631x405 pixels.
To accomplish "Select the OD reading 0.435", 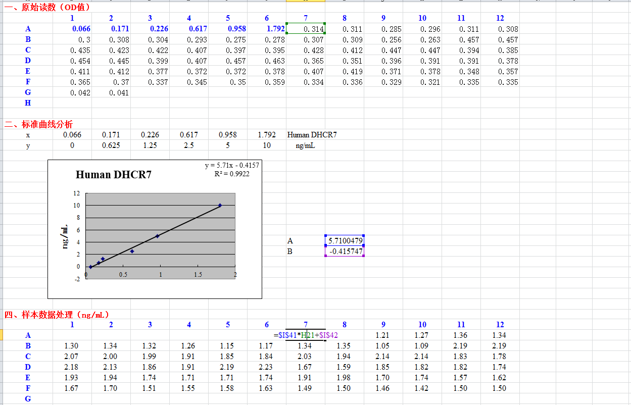I will coord(80,50).
